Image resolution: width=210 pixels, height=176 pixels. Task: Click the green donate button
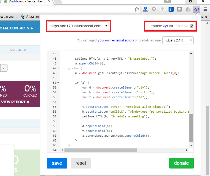181,163
